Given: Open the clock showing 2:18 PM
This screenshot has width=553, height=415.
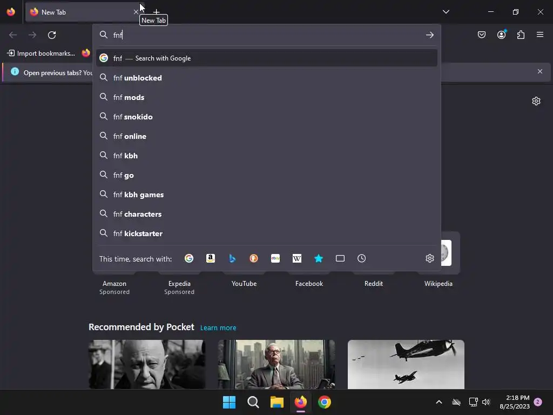Looking at the screenshot, I should click(x=515, y=402).
